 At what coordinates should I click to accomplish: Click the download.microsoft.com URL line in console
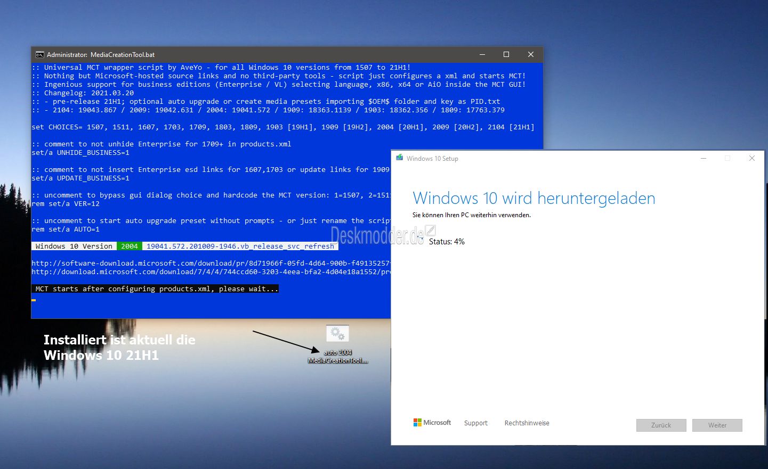point(211,271)
